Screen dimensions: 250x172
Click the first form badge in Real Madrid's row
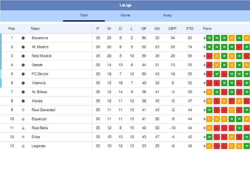click(209, 56)
